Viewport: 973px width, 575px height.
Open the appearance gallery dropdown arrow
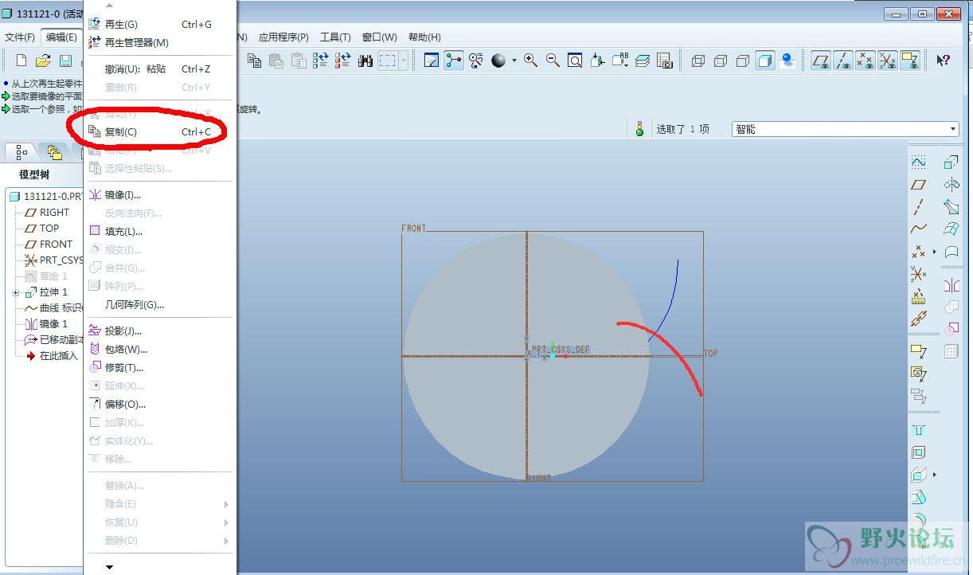click(x=514, y=61)
